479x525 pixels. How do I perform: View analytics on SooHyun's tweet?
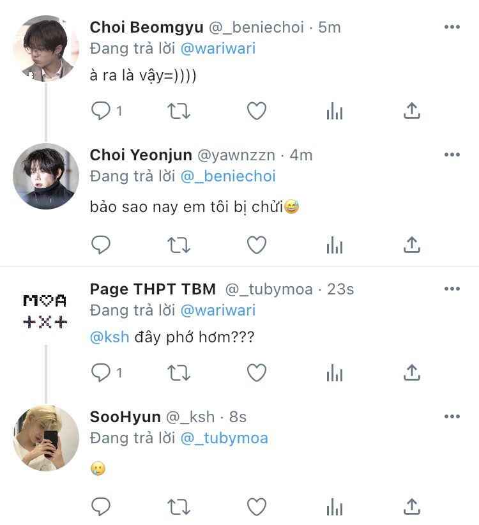click(x=334, y=506)
